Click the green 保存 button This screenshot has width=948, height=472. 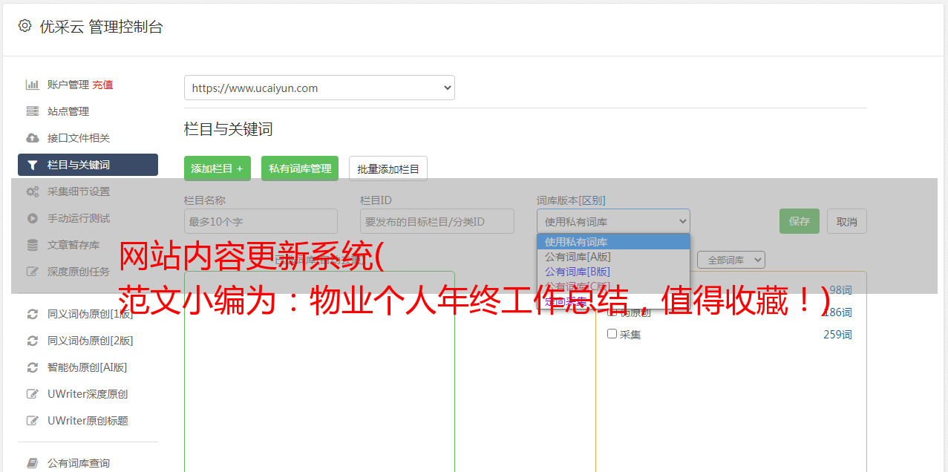800,221
